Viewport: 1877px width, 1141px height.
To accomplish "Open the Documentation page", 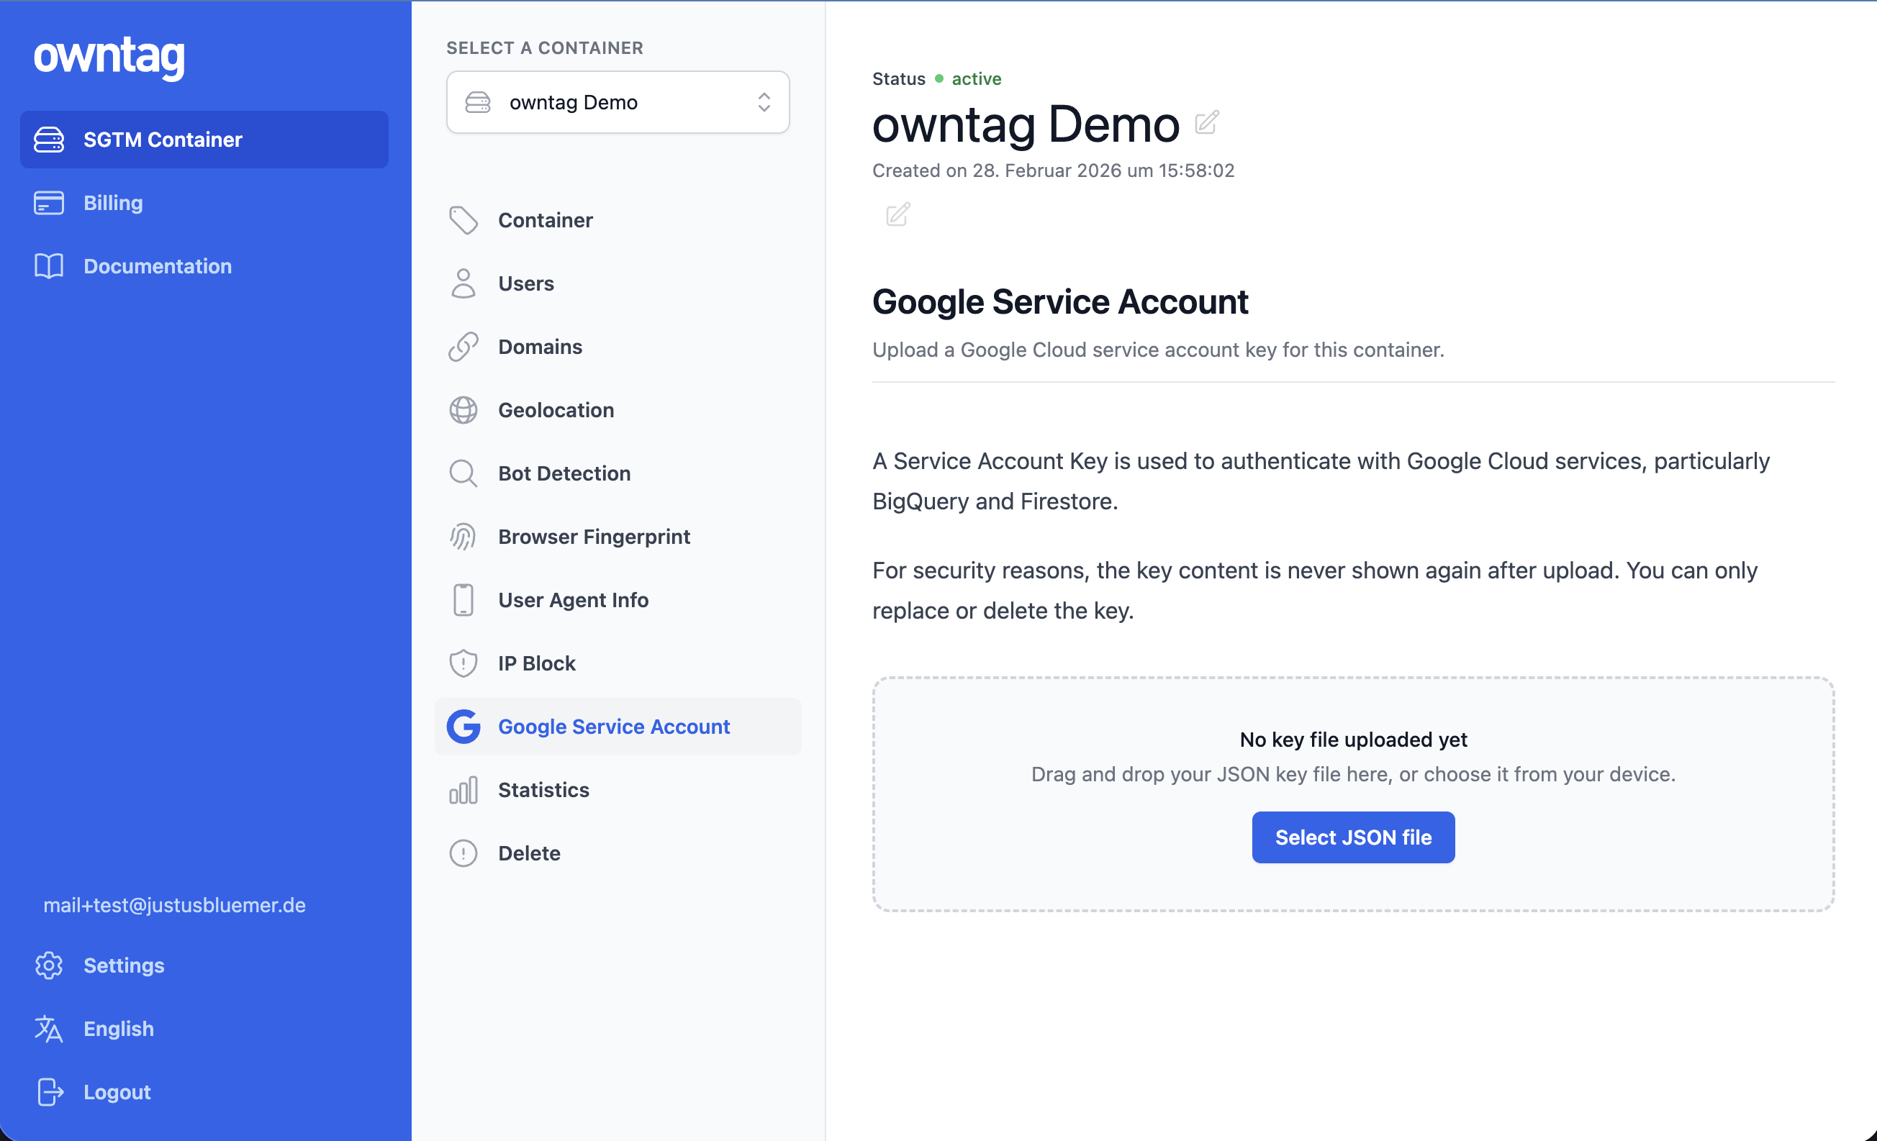I will (157, 267).
